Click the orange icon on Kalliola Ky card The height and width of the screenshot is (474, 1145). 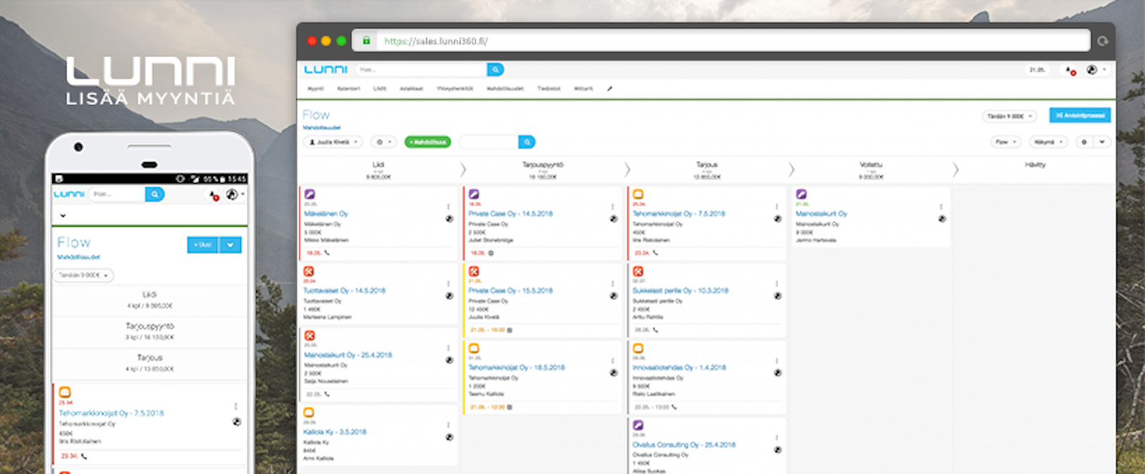[x=309, y=413]
